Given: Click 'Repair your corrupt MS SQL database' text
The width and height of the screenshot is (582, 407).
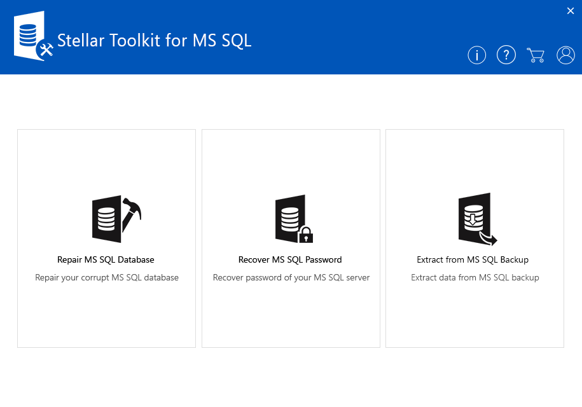Looking at the screenshot, I should click(x=107, y=277).
